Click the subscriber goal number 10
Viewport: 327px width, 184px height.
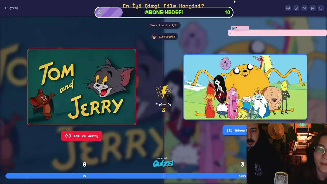227,12
